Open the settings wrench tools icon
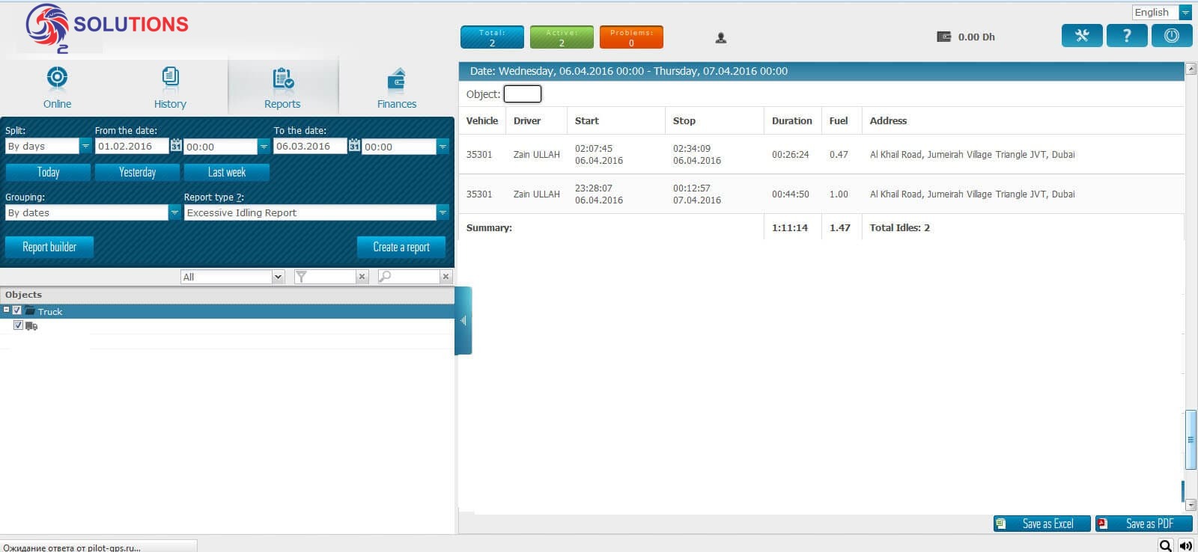Image resolution: width=1198 pixels, height=552 pixels. pos(1082,36)
